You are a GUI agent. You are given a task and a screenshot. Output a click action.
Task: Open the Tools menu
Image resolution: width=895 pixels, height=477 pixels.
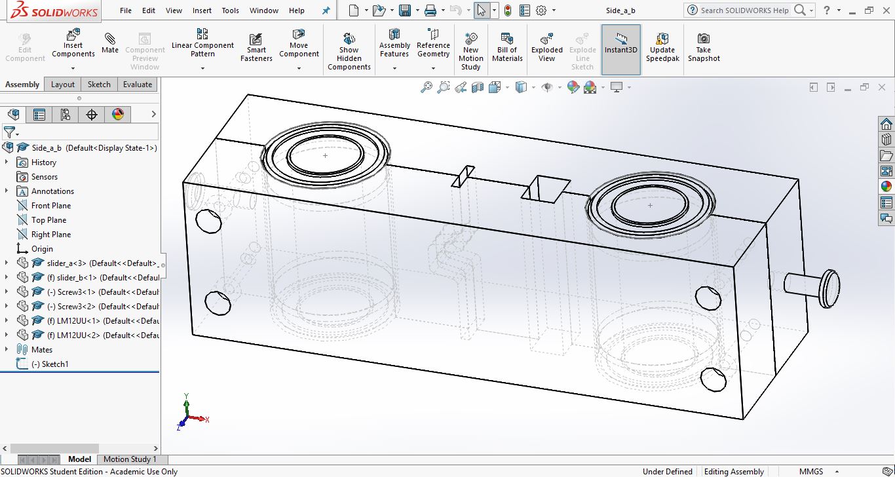231,10
